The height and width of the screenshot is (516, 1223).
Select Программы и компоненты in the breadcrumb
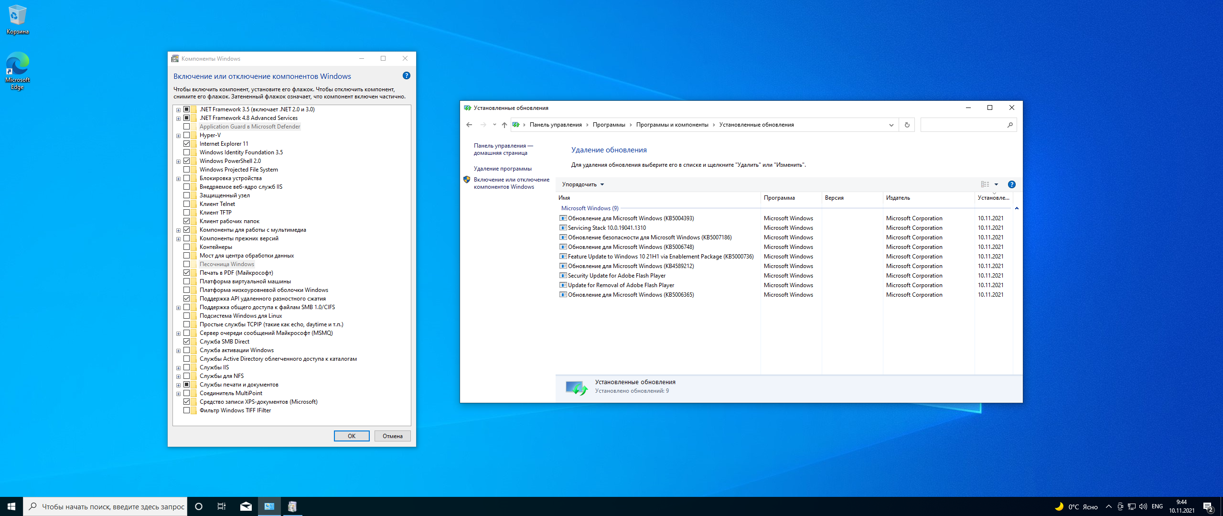672,125
